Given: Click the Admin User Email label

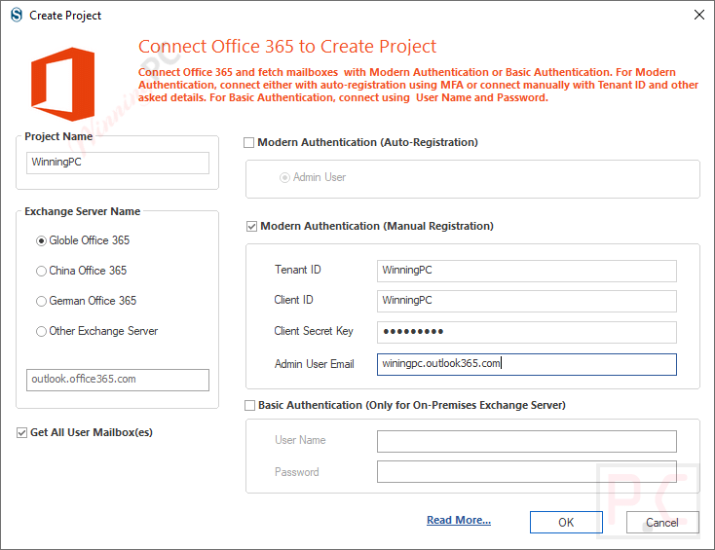Looking at the screenshot, I should coord(315,364).
